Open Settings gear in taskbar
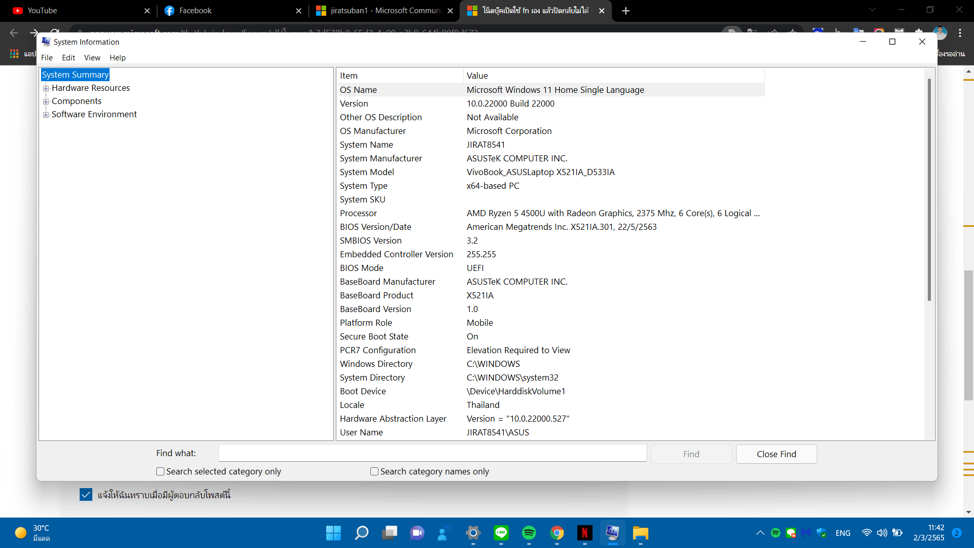The width and height of the screenshot is (974, 548). click(473, 533)
